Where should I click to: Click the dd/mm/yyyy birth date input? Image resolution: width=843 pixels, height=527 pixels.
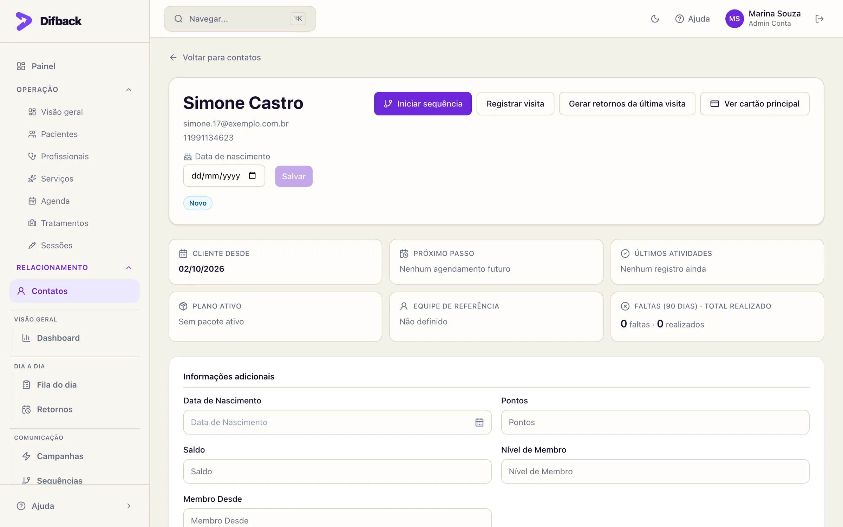224,176
